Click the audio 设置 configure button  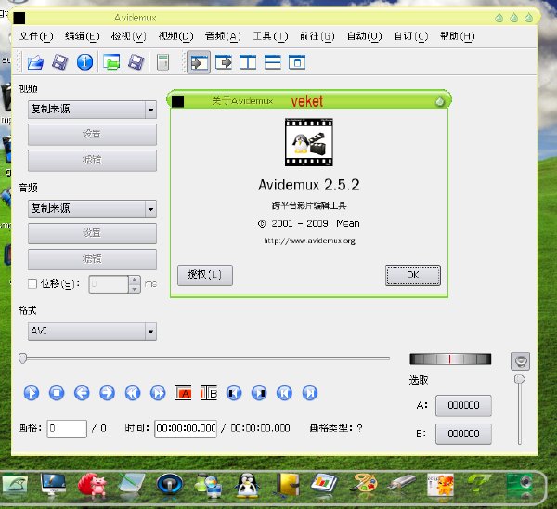92,233
